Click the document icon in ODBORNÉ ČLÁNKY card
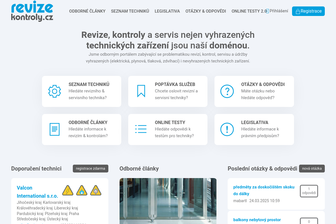The image size is (336, 224). click(x=54, y=129)
